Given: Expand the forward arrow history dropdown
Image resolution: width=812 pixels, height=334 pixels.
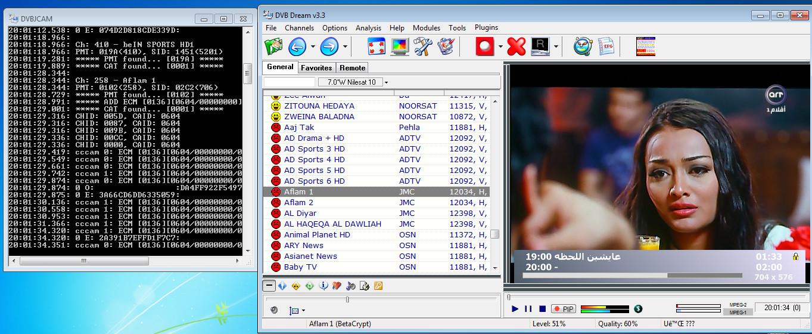Looking at the screenshot, I should tap(344, 47).
